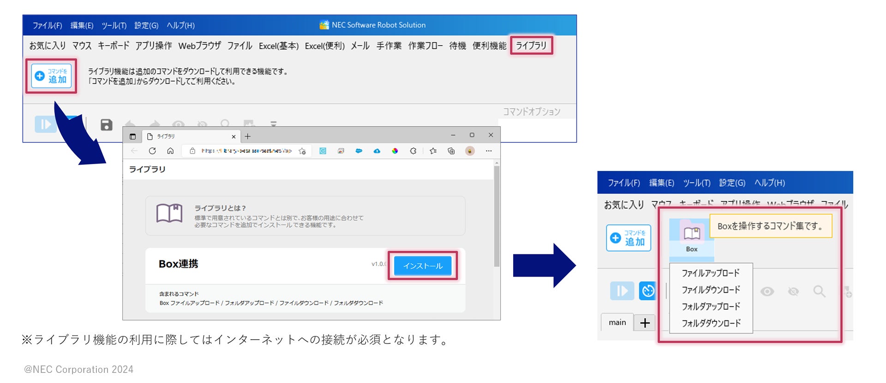Viewport: 886px width, 383px height.
Task: Click the NEC Software Robot Solution title icon
Action: 324,25
